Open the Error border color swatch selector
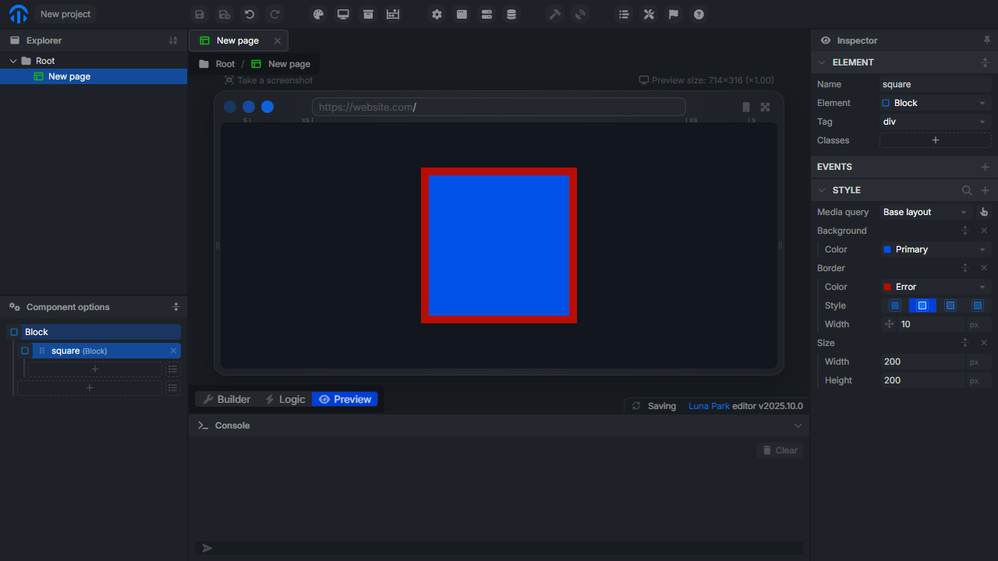The width and height of the screenshot is (998, 561). (x=935, y=287)
